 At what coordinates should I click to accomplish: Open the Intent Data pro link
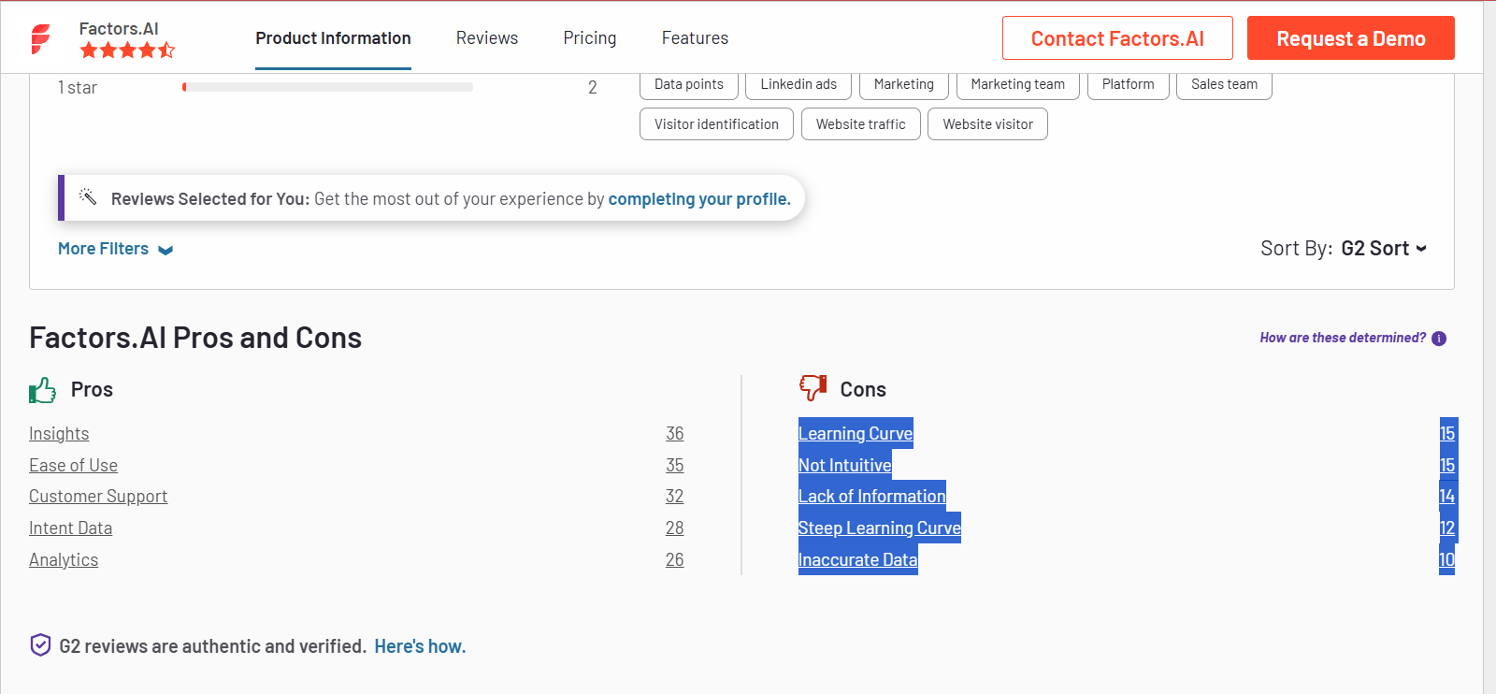(70, 528)
